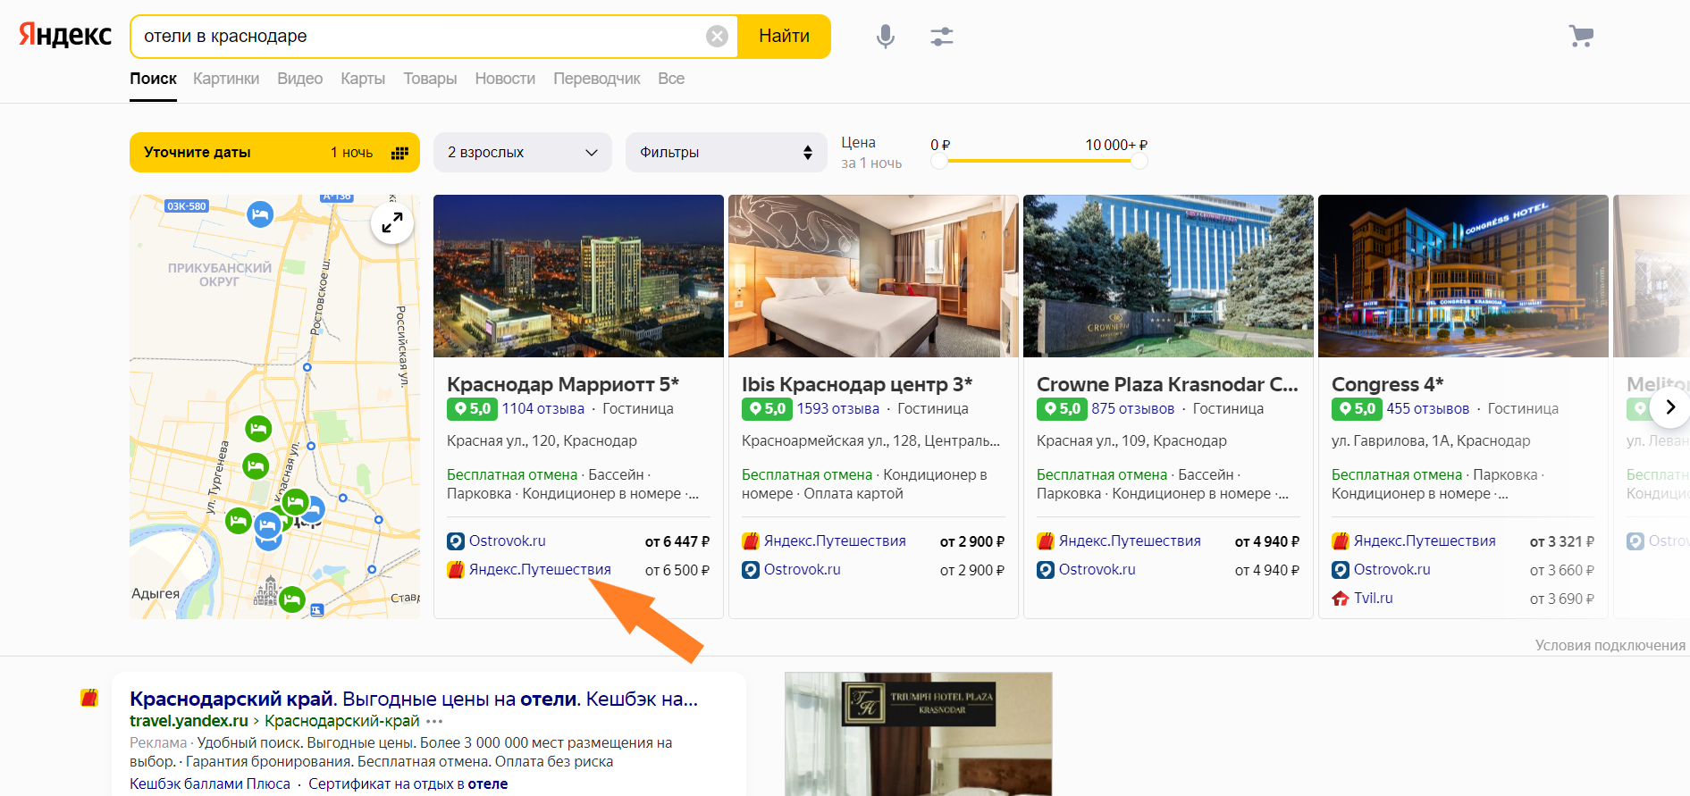Open Crowne Plaza building photo

pyautogui.click(x=1168, y=276)
